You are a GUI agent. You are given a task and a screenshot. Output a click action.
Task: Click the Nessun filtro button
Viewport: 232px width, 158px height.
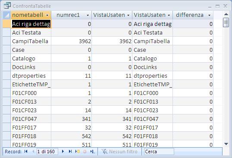(x=119, y=152)
